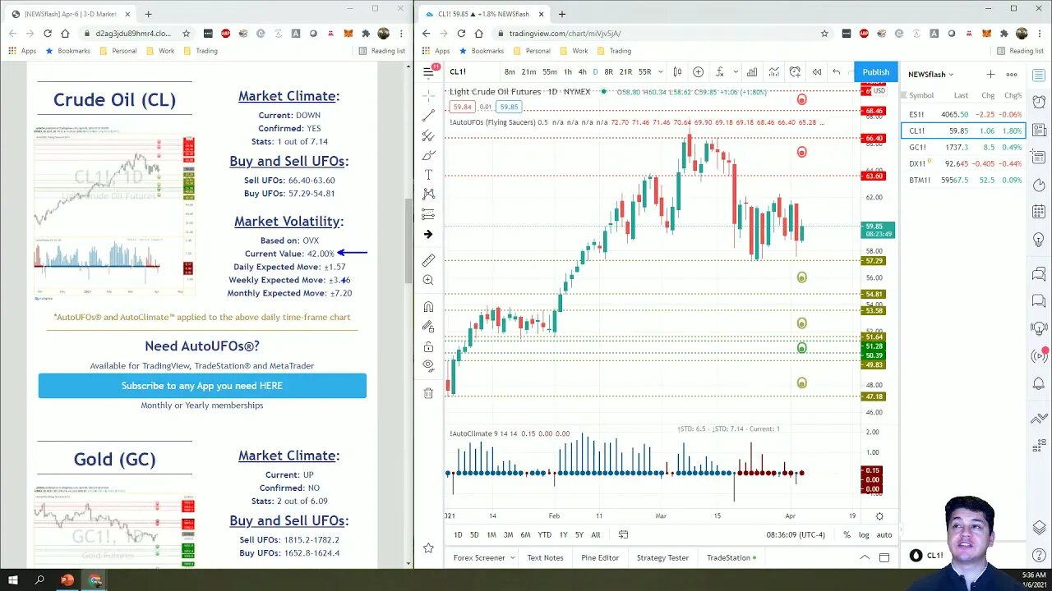Select the trend line drawing tool

(428, 116)
